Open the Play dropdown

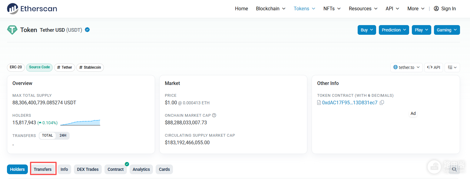(x=421, y=30)
